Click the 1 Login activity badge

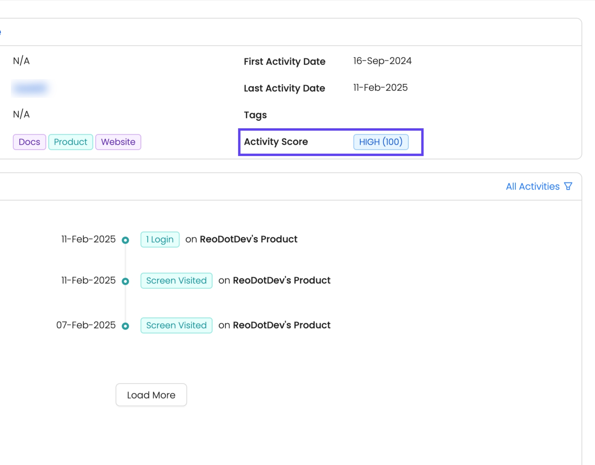pyautogui.click(x=160, y=239)
